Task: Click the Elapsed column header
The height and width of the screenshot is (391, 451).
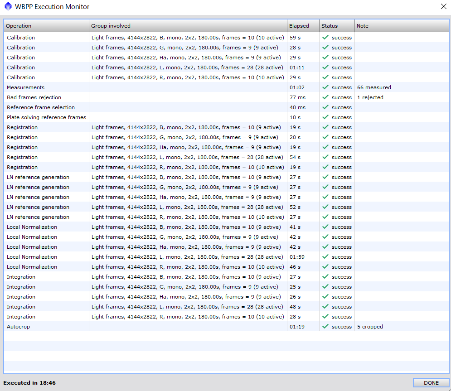Action: [303, 26]
